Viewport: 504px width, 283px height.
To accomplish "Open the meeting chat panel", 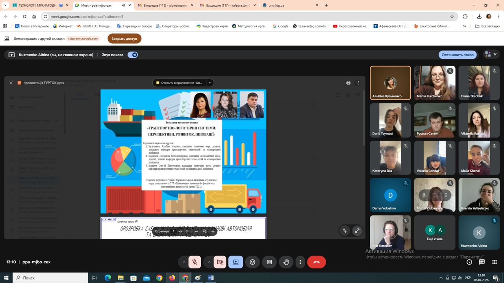I will 482,262.
